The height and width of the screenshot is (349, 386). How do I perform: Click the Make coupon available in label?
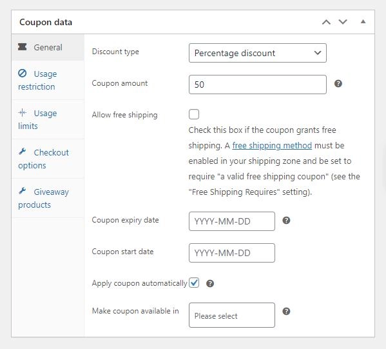click(x=135, y=311)
